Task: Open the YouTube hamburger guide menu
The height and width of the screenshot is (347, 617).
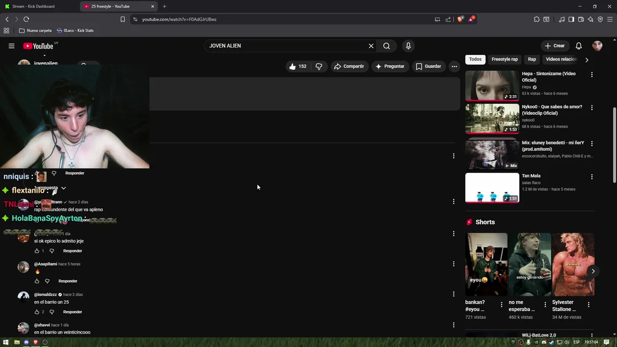Action: point(12,46)
